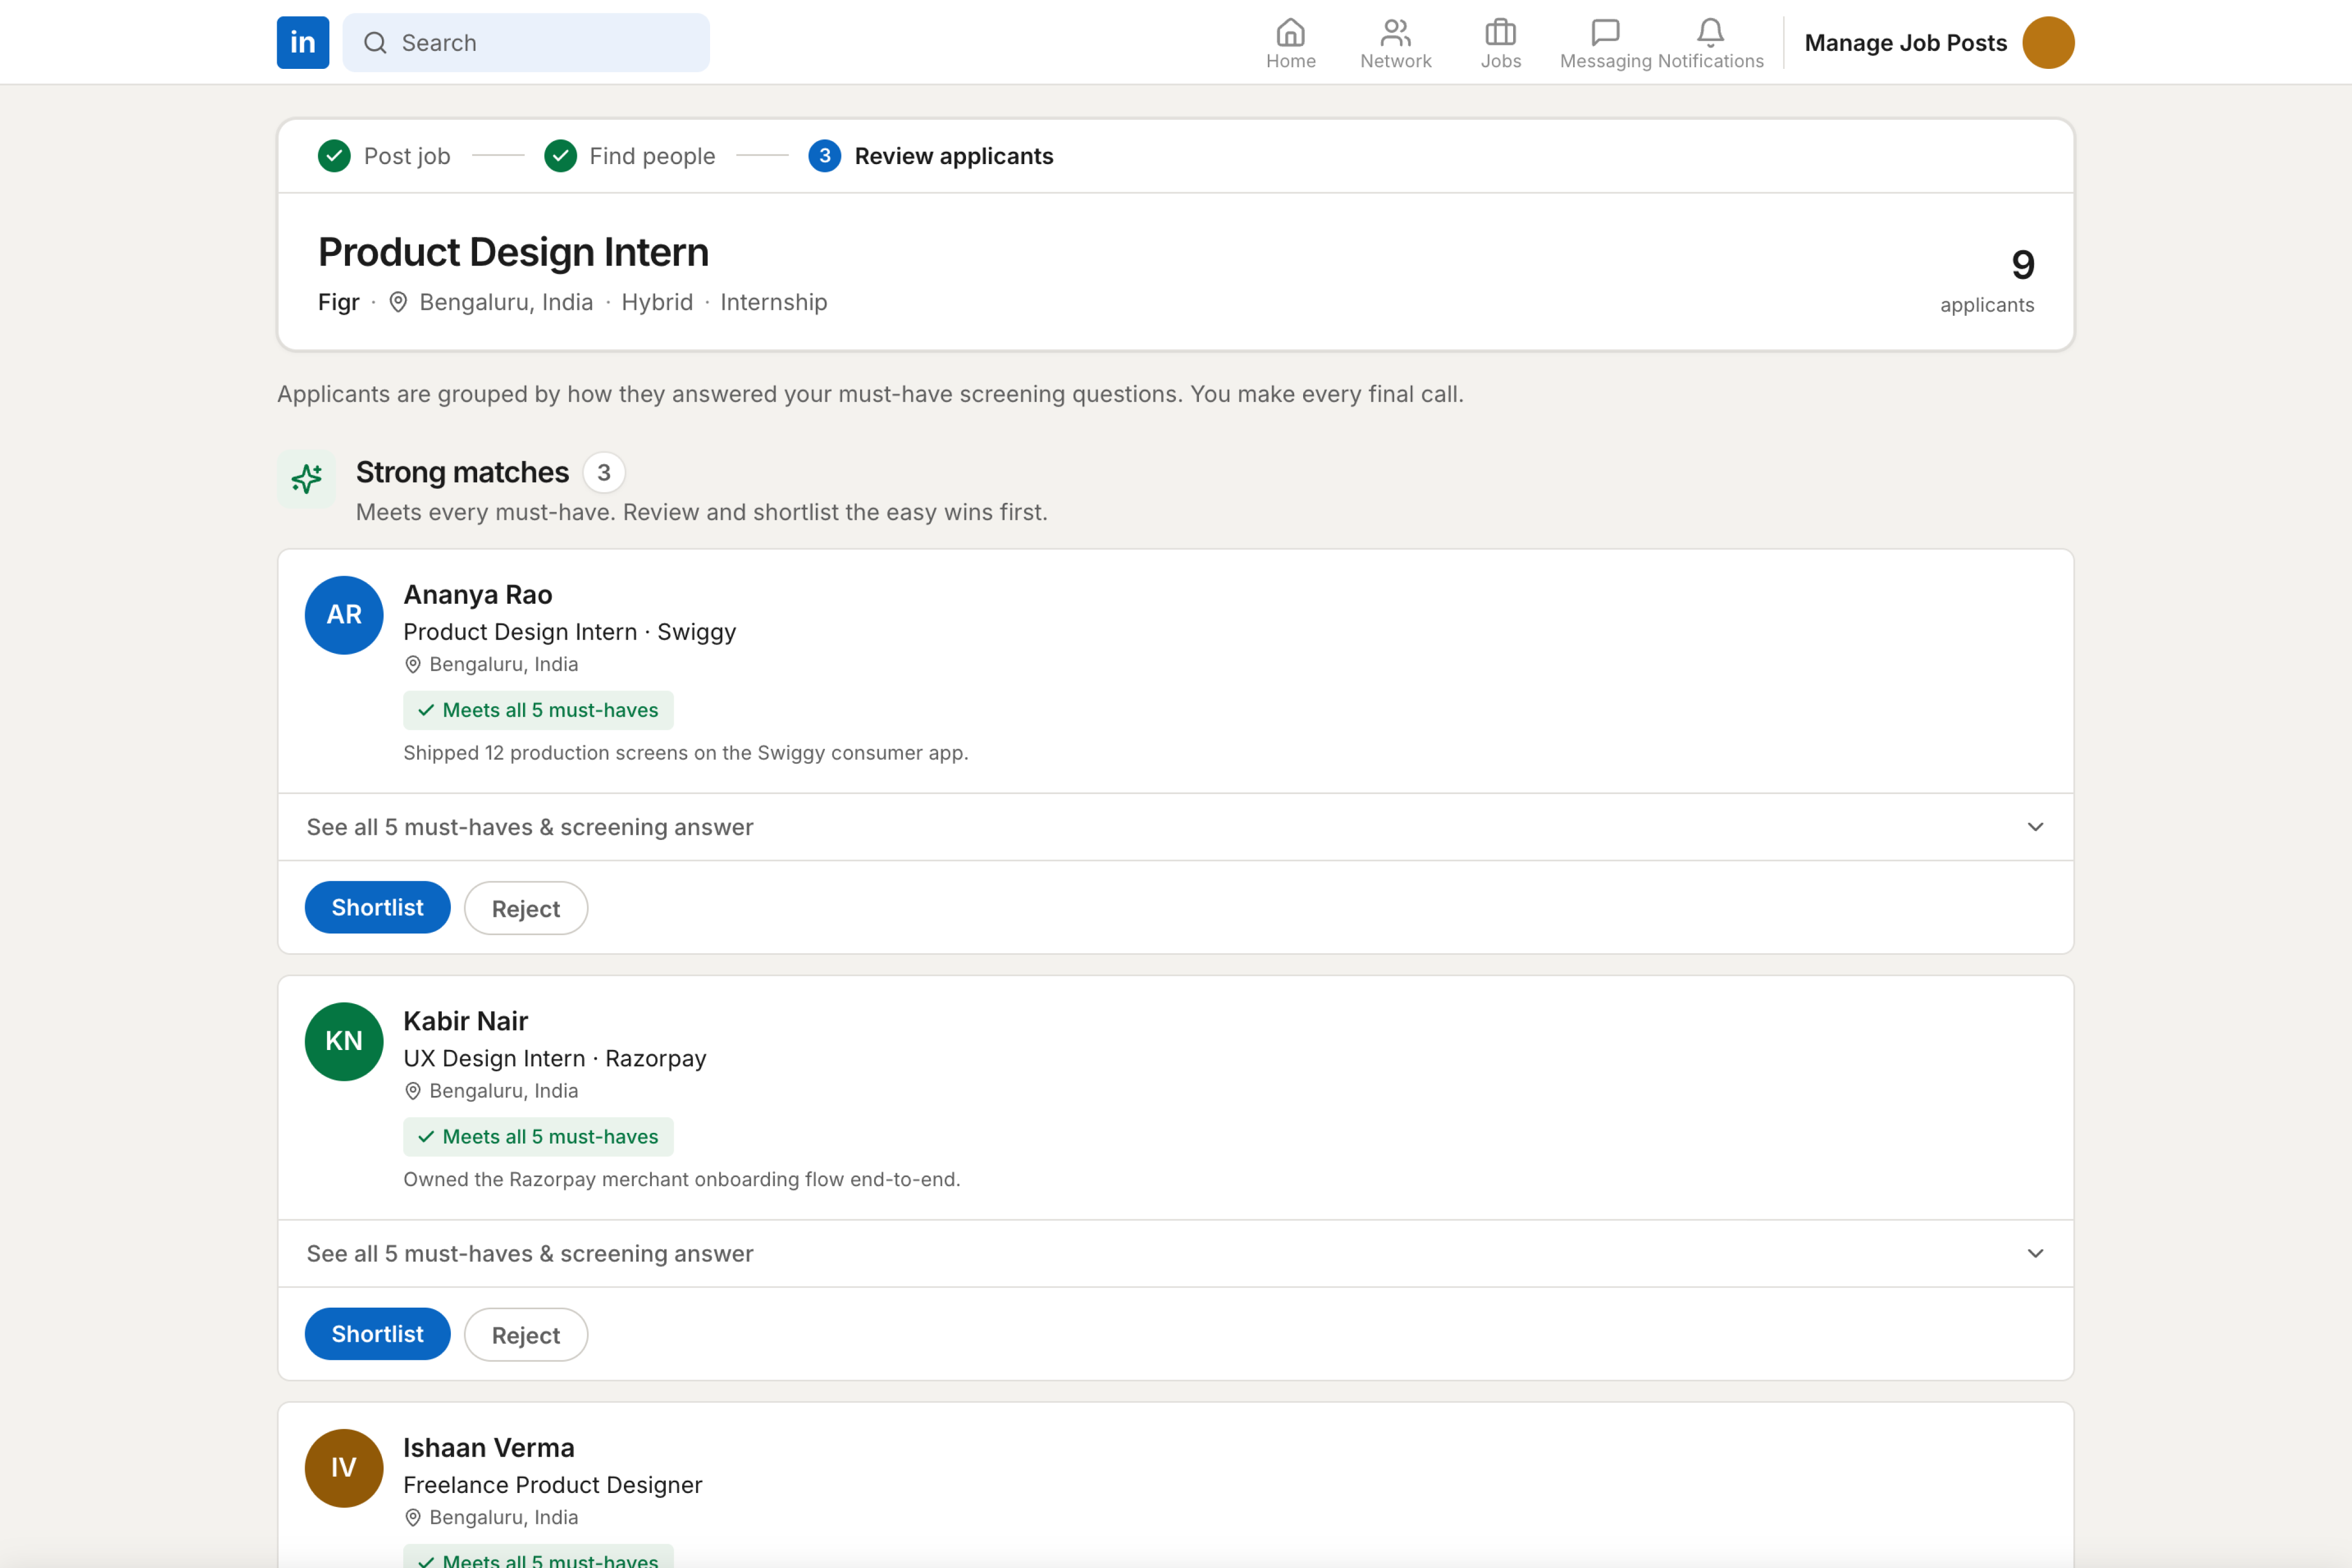
Task: Shortlist Kabir Nair
Action: click(x=378, y=1334)
